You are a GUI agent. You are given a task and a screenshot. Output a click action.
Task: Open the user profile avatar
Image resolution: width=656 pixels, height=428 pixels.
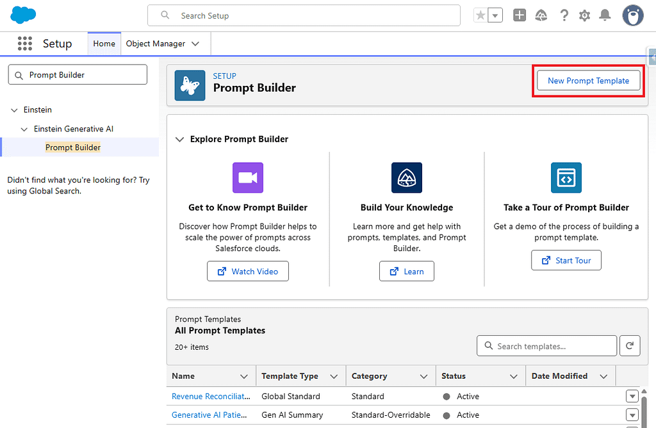point(633,15)
